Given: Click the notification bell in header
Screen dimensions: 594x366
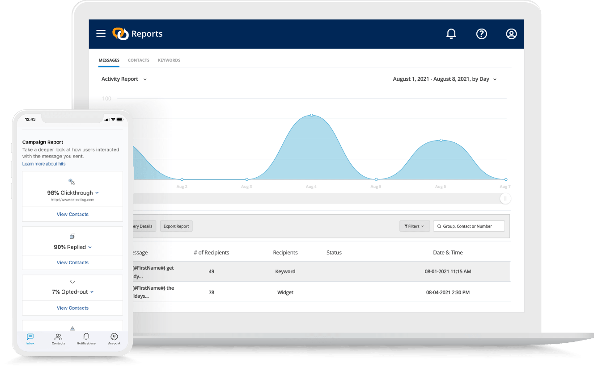Looking at the screenshot, I should pos(451,33).
